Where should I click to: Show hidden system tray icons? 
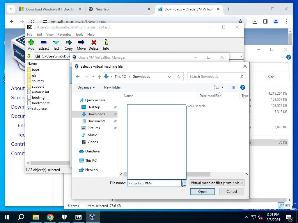[246, 217]
